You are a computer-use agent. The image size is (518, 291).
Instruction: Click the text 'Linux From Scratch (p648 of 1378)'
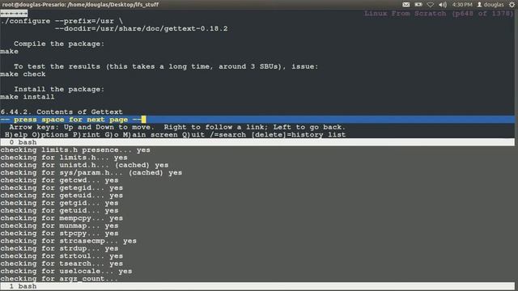pyautogui.click(x=439, y=14)
